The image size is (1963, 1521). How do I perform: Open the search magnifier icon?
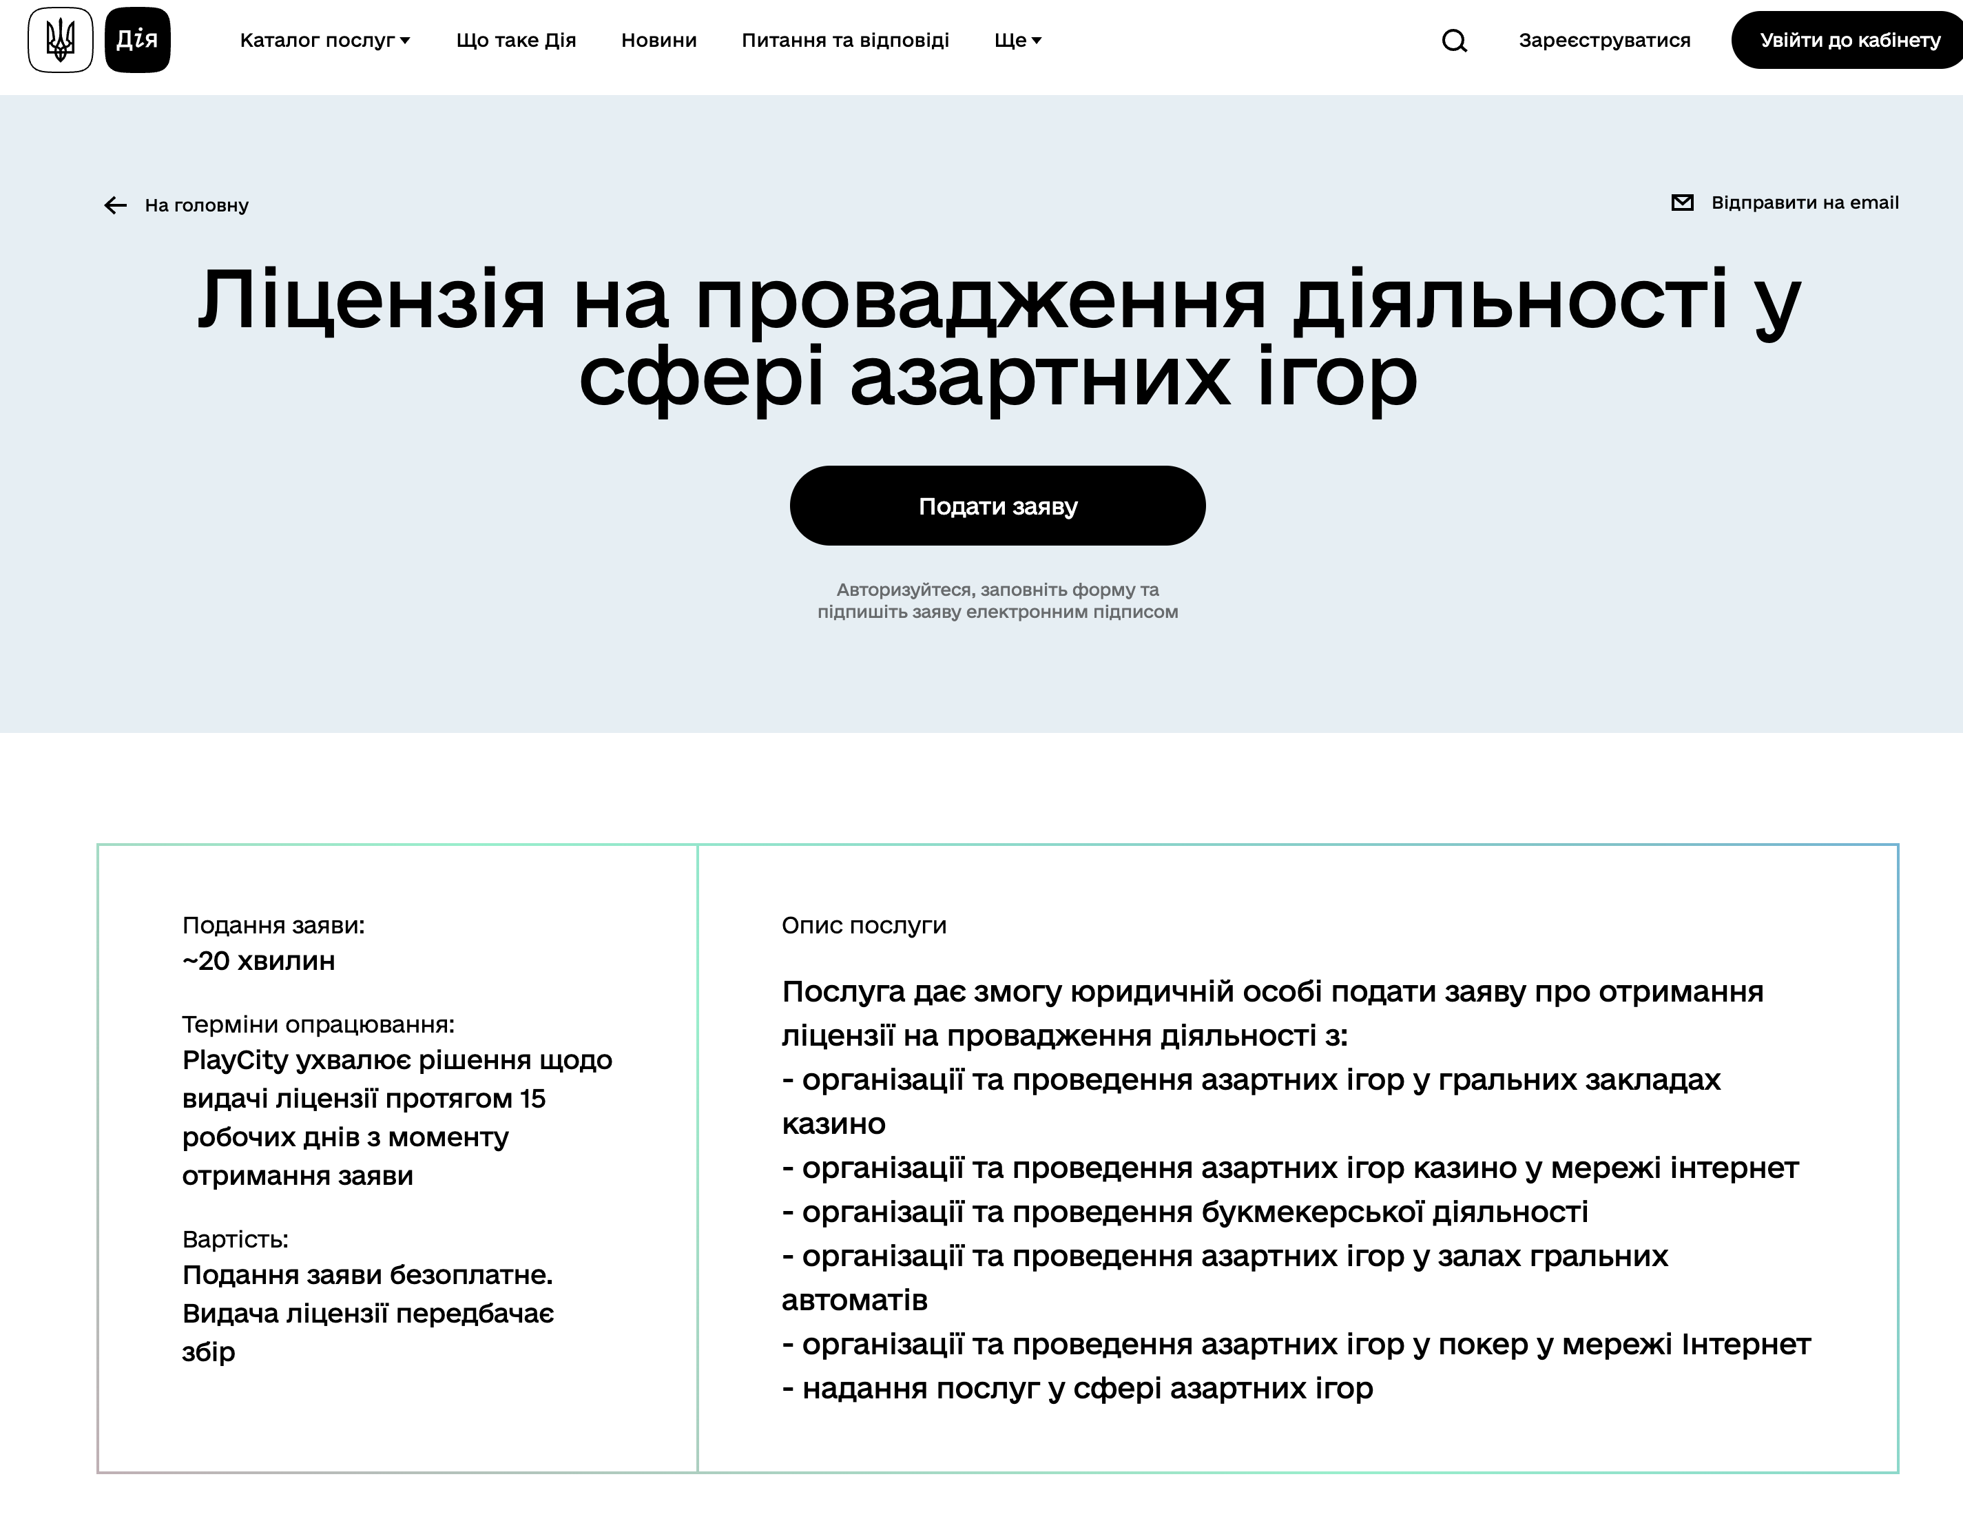pyautogui.click(x=1454, y=41)
